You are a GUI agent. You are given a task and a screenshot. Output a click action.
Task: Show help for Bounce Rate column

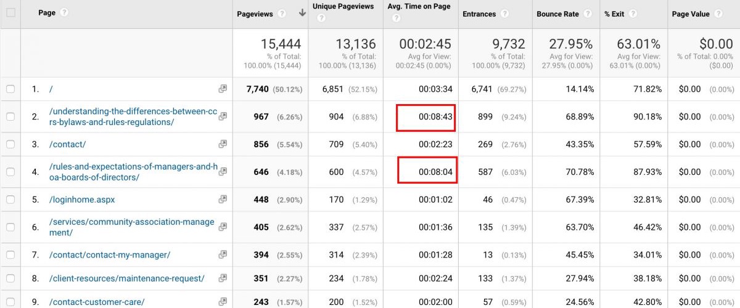pyautogui.click(x=587, y=14)
